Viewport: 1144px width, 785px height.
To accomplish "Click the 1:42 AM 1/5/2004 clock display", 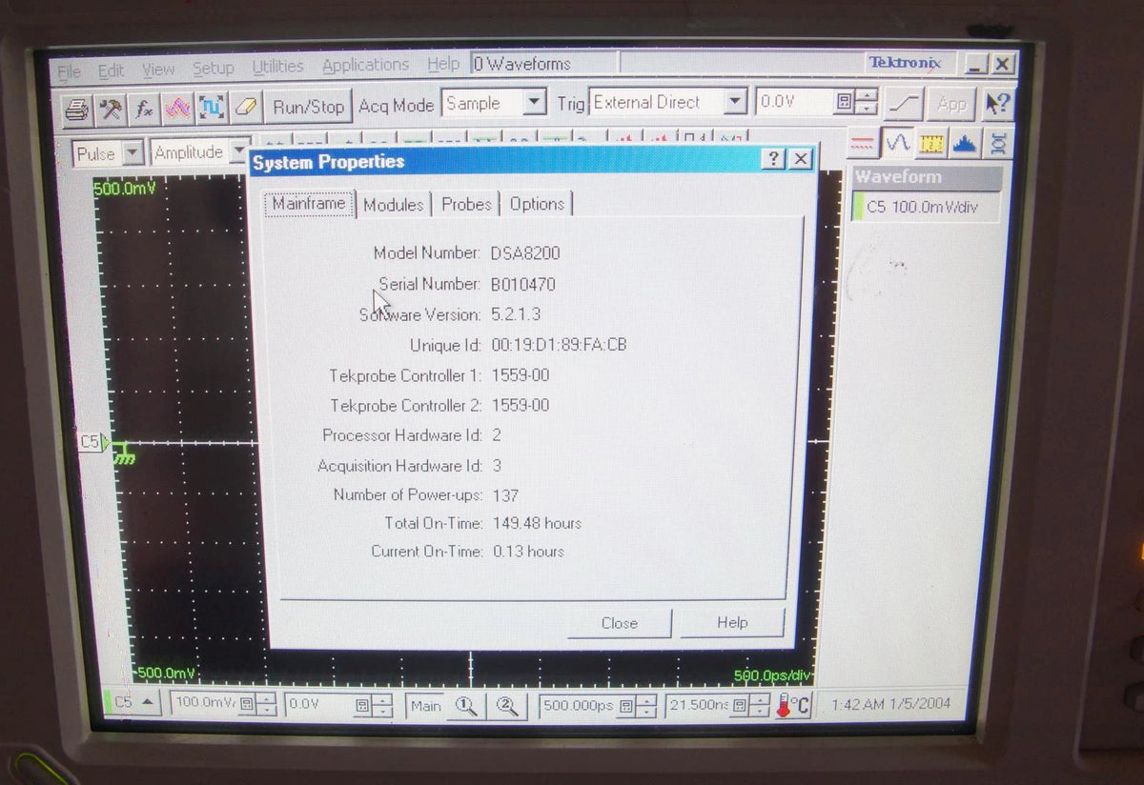I will (x=890, y=705).
